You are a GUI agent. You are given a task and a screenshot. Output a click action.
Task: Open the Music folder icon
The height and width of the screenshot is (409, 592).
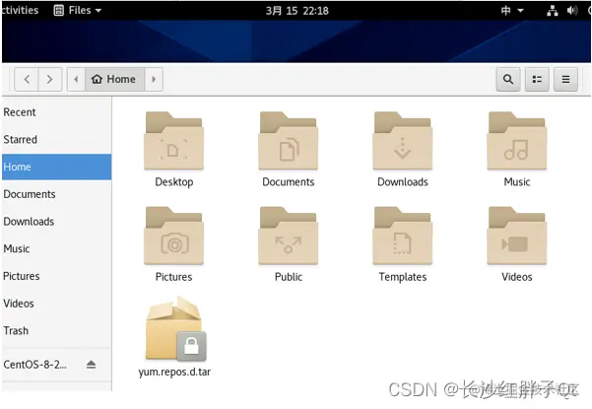517,141
